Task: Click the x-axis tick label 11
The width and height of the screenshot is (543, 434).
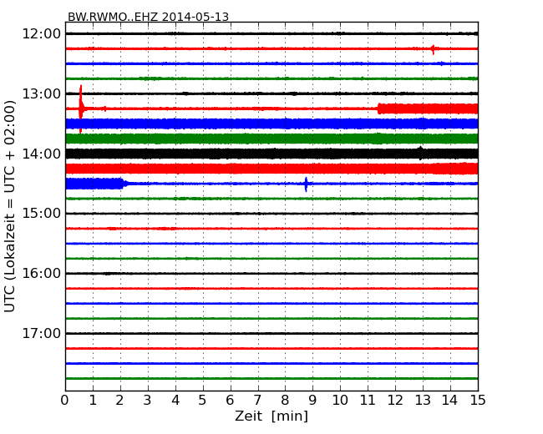Action: tap(368, 400)
